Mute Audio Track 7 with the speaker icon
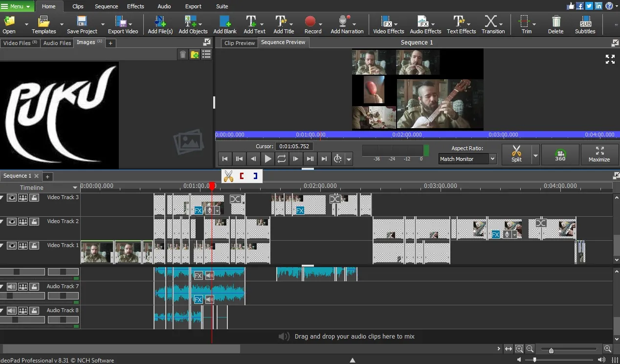 pyautogui.click(x=11, y=287)
